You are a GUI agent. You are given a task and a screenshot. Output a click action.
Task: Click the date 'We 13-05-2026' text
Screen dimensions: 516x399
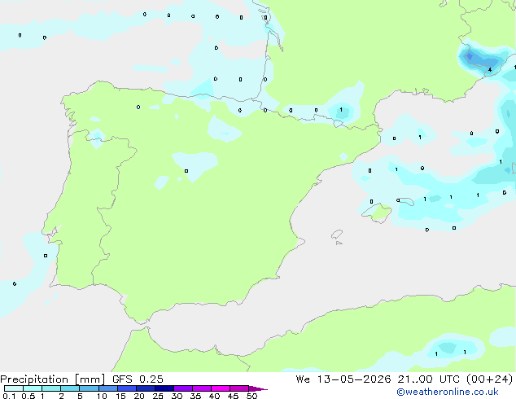[343, 379]
